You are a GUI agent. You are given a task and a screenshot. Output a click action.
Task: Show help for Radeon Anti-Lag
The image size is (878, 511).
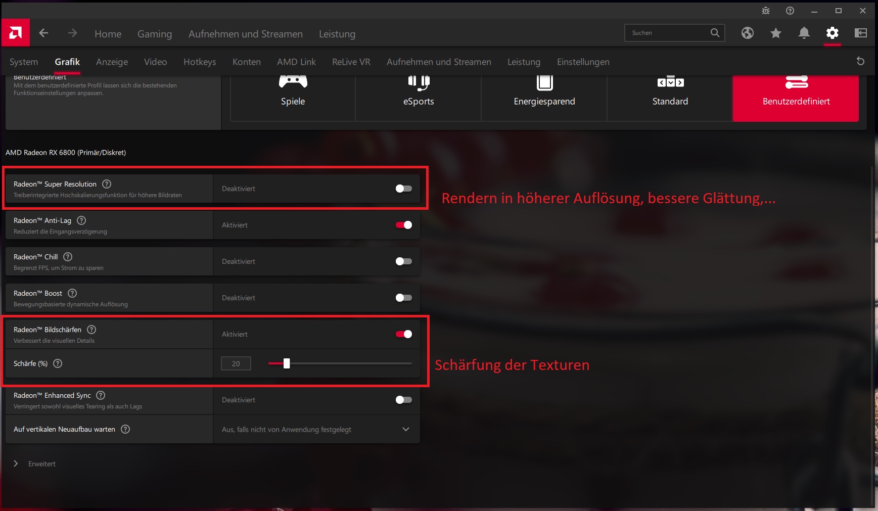81,220
